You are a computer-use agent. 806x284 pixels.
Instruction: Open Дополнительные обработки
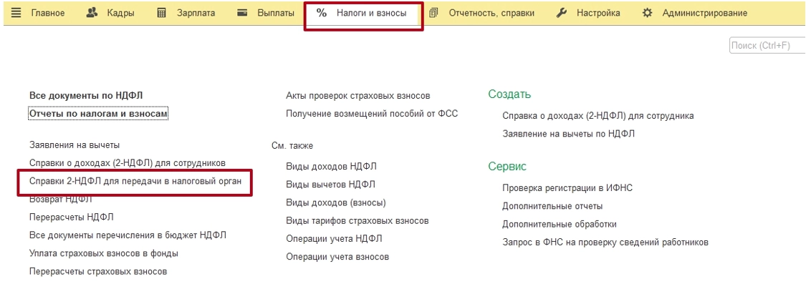tap(560, 225)
